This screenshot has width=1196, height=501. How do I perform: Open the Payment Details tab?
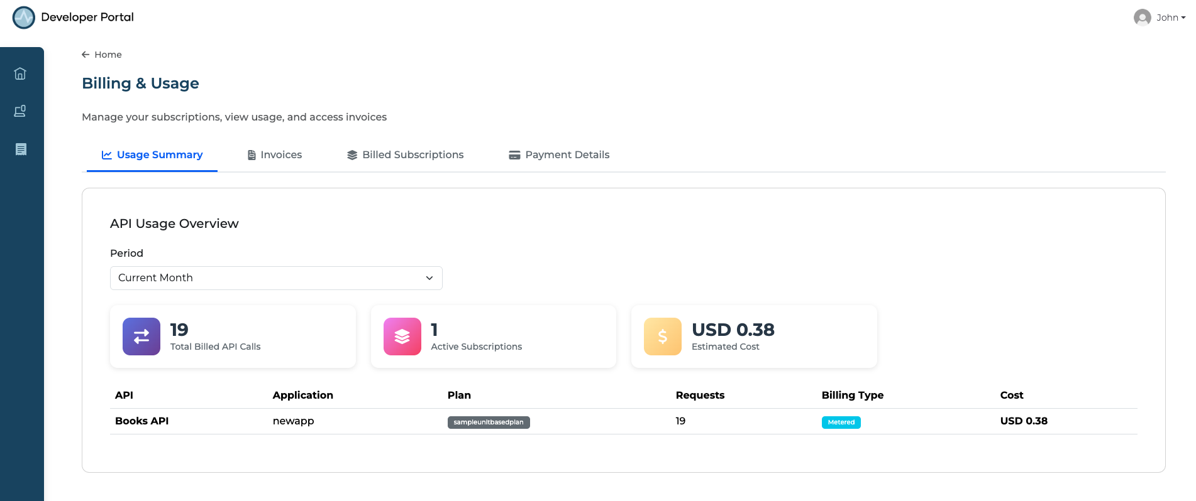tap(559, 155)
